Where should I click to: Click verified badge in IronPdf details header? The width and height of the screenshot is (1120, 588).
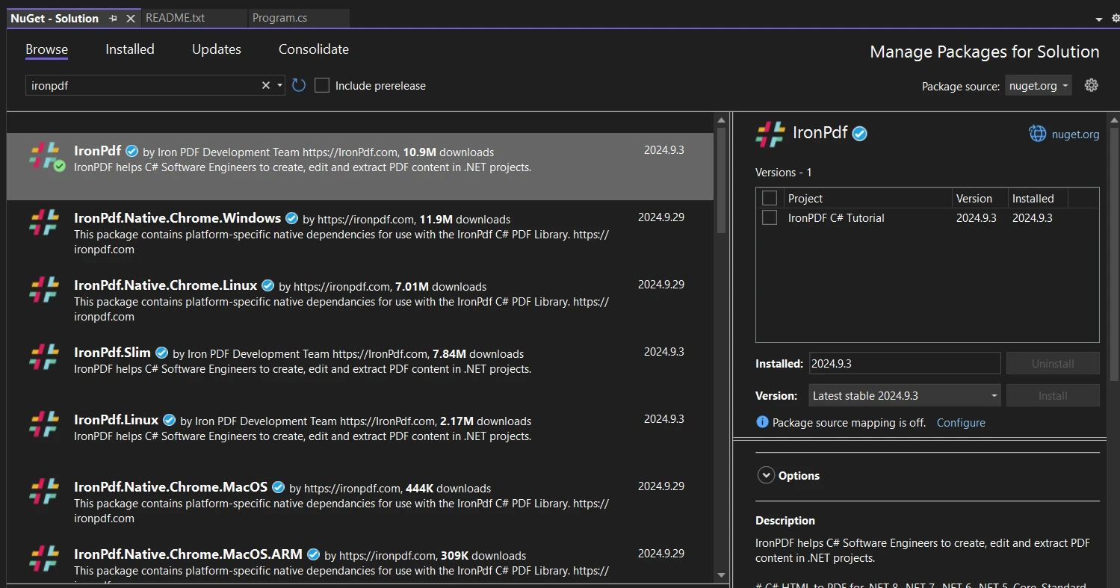860,134
